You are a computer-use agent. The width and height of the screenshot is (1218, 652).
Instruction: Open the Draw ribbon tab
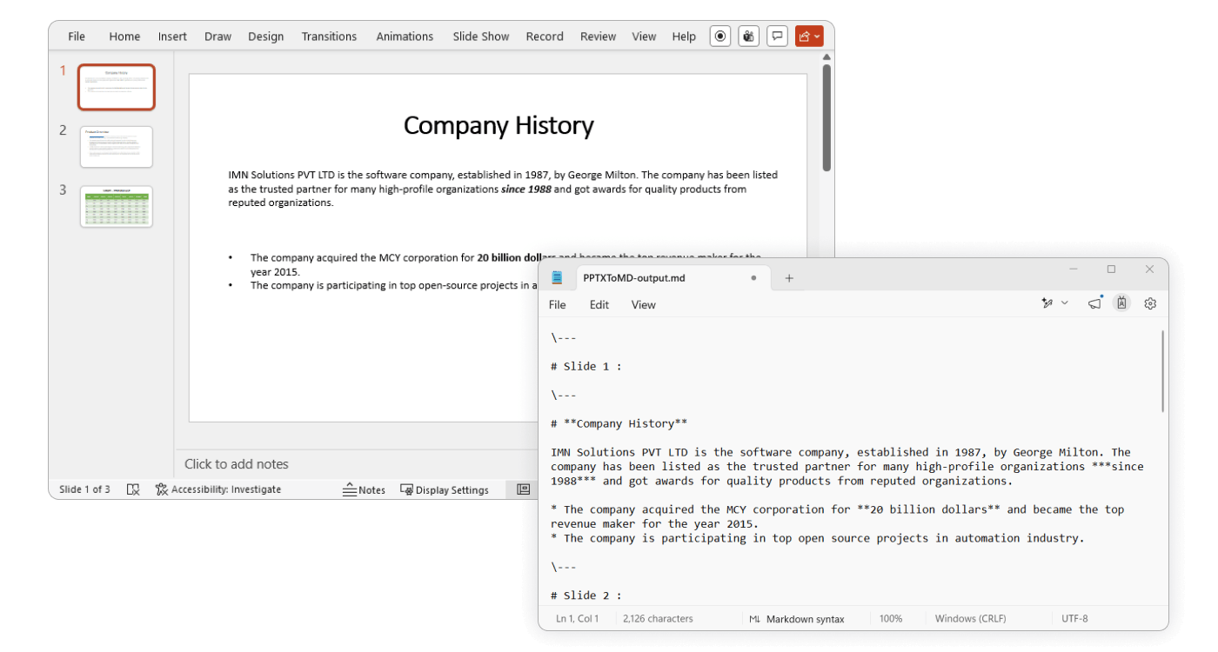pos(217,37)
